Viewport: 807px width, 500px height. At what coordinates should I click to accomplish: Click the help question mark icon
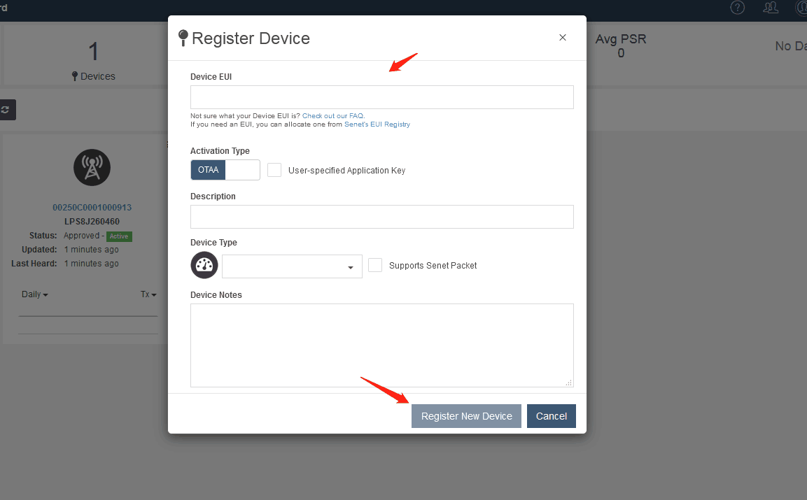click(x=738, y=8)
